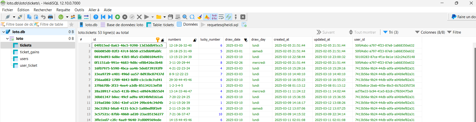This screenshot has width=476, height=122.
Task: Click the Filtre base de données field
Action: pyautogui.click(x=17, y=24)
